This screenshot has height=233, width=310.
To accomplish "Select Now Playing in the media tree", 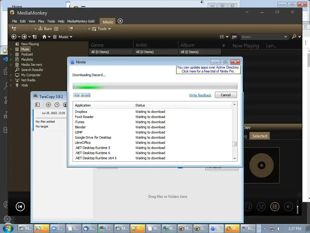I will [x=30, y=44].
